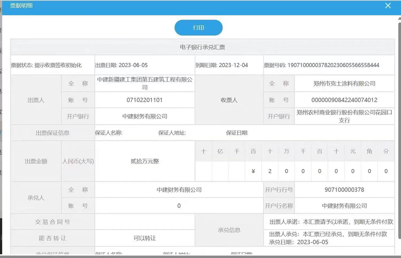
Task: Click the 人民币(大写) label
Action: pos(78,161)
